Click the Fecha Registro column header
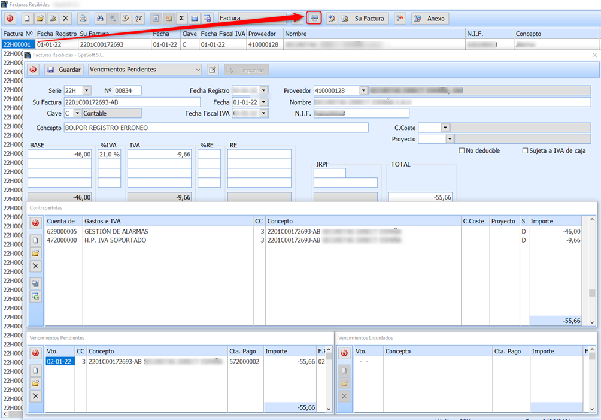Screen dimensions: 601x420 56,34
